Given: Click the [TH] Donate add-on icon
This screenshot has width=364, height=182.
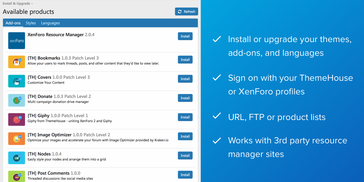Looking at the screenshot, I should pos(16,100).
